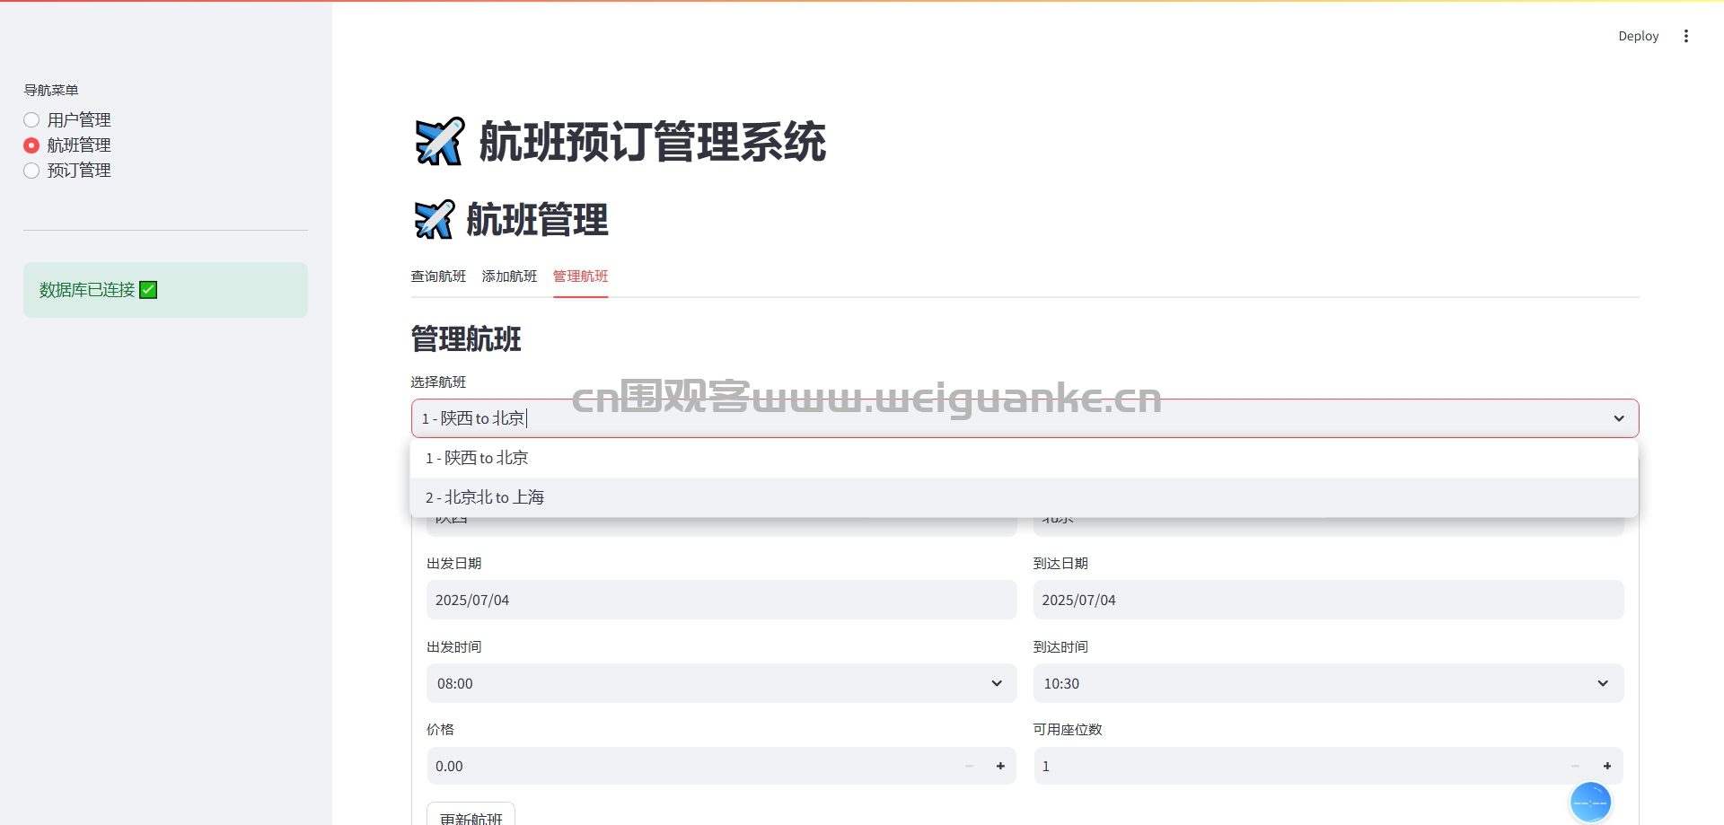Switch to the 管理航班 tab

point(580,276)
